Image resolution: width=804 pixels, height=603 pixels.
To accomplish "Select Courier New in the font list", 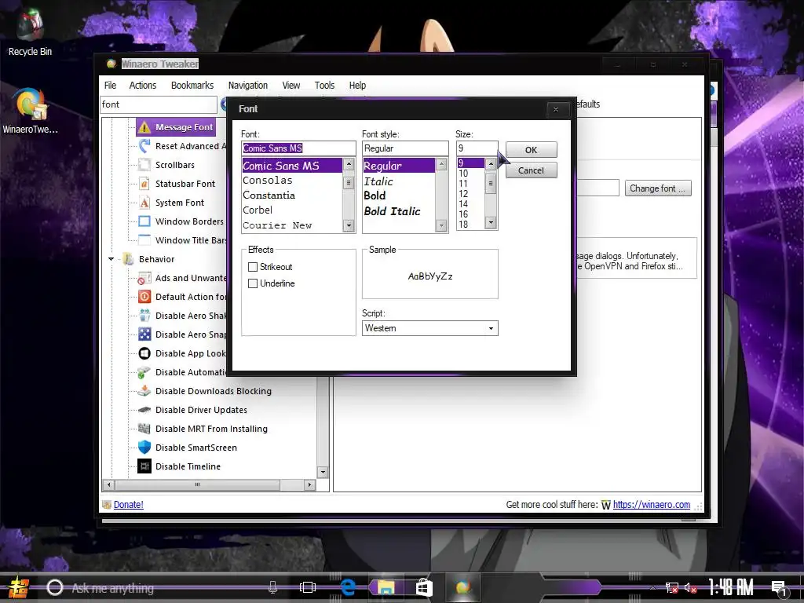I will (277, 225).
